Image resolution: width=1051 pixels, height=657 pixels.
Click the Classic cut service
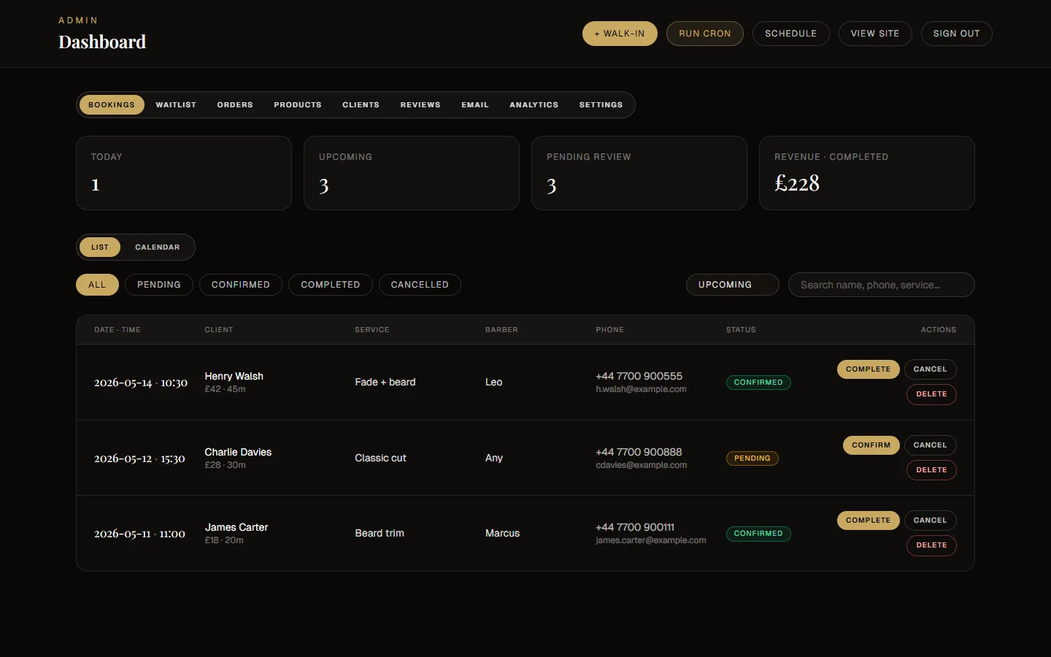tap(380, 458)
